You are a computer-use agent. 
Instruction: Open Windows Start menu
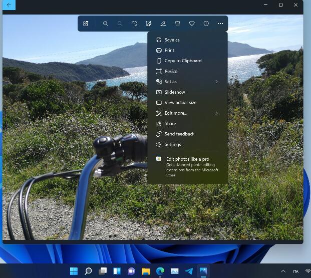click(74, 271)
